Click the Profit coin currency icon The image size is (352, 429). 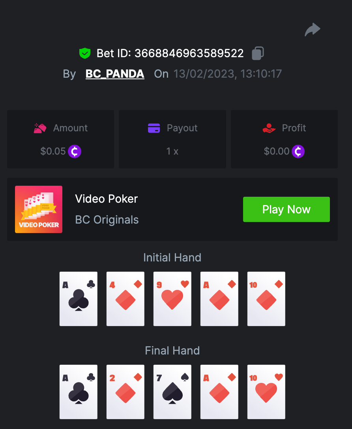[x=298, y=151]
